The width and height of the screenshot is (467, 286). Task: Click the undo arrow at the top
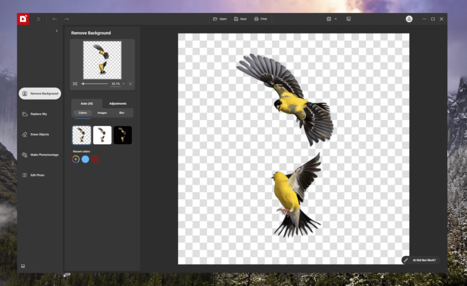tap(54, 19)
